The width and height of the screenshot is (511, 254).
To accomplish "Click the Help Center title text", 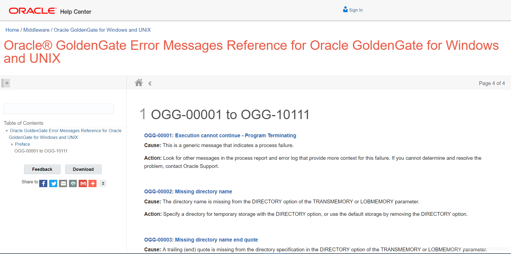I will tap(76, 12).
